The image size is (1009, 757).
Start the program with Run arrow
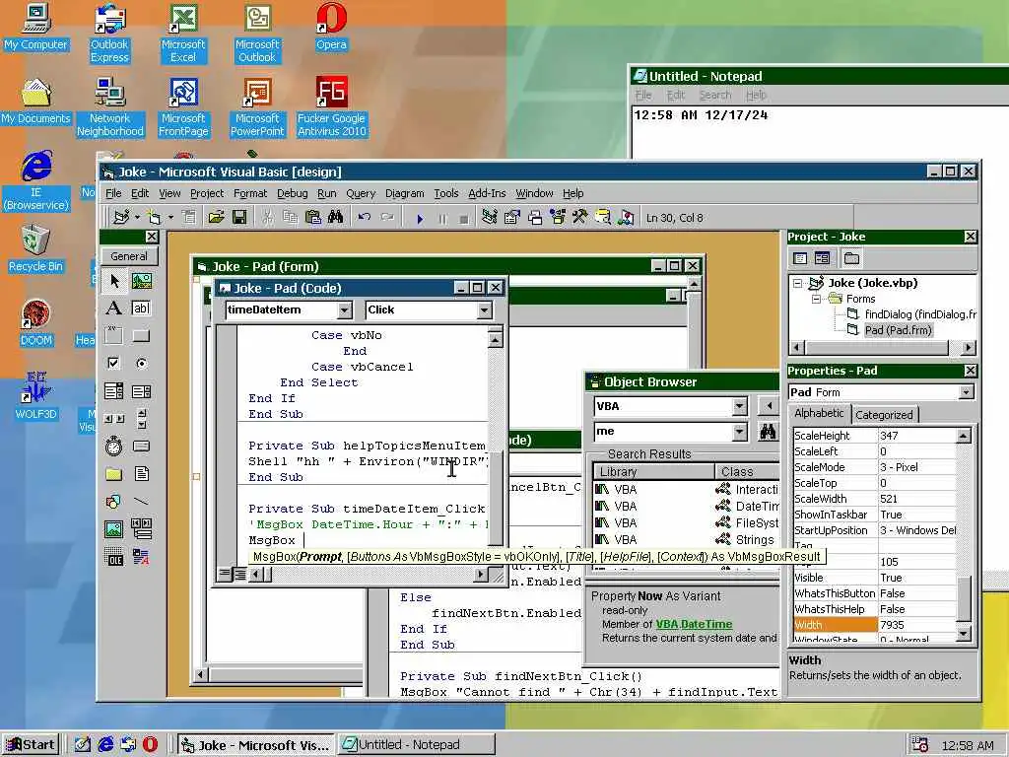(x=420, y=218)
